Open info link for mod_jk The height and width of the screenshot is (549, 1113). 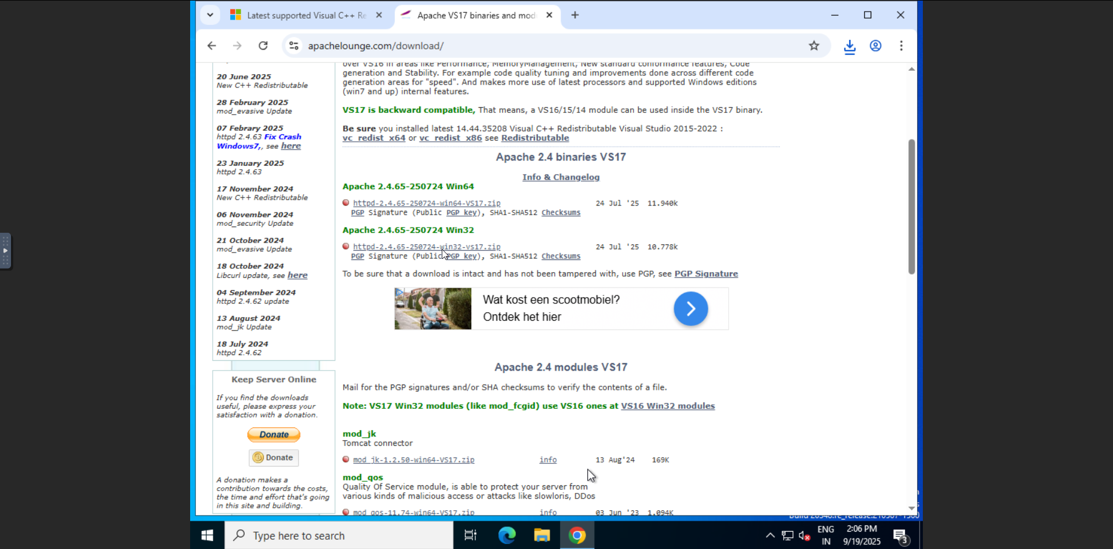[x=548, y=460]
